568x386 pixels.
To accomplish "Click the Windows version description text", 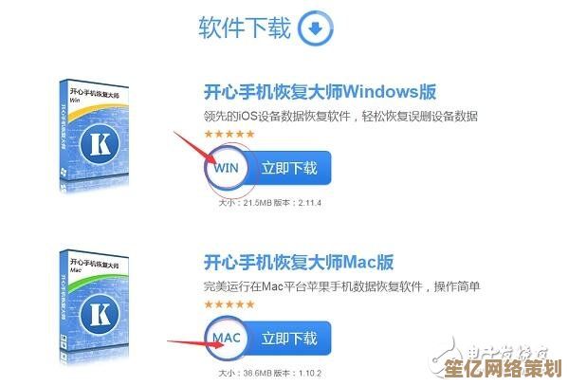I will [340, 117].
